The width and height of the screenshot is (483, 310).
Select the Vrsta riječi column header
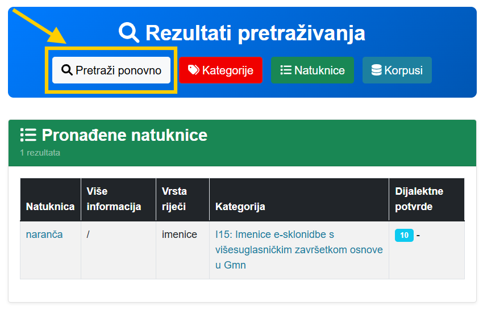click(174, 199)
